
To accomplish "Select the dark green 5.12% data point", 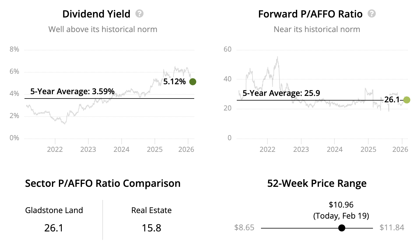I will (x=192, y=82).
